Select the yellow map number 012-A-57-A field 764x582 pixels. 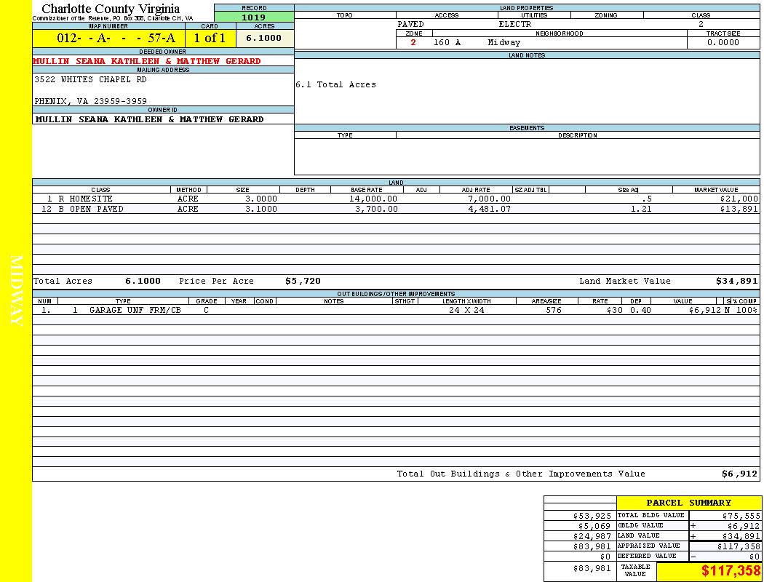point(108,39)
